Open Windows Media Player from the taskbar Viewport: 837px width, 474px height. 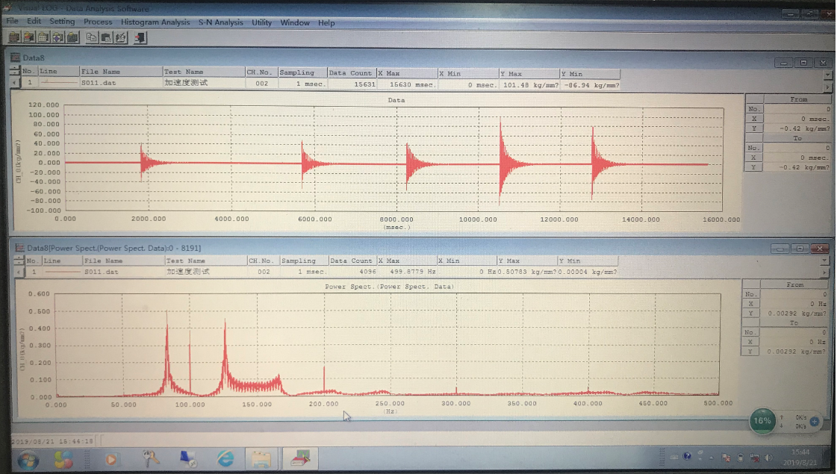[112, 458]
